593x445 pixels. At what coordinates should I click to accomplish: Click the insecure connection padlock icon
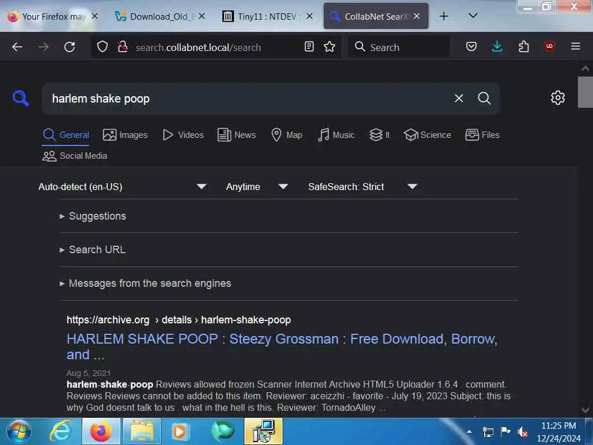[123, 47]
